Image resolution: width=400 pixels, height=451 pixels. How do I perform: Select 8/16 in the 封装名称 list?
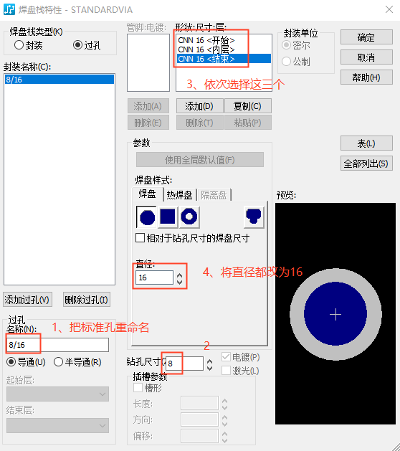pyautogui.click(x=59, y=80)
